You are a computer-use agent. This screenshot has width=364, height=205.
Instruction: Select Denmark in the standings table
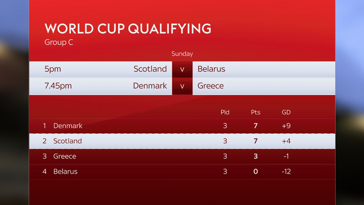(68, 126)
